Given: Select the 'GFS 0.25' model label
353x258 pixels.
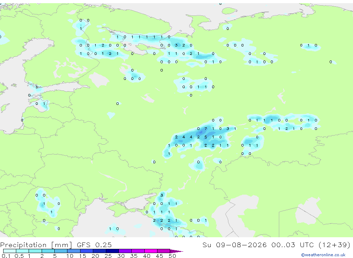Looking at the screenshot, I should coord(94,245).
